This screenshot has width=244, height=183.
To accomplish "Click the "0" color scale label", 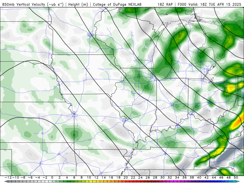I will click(52, 178).
